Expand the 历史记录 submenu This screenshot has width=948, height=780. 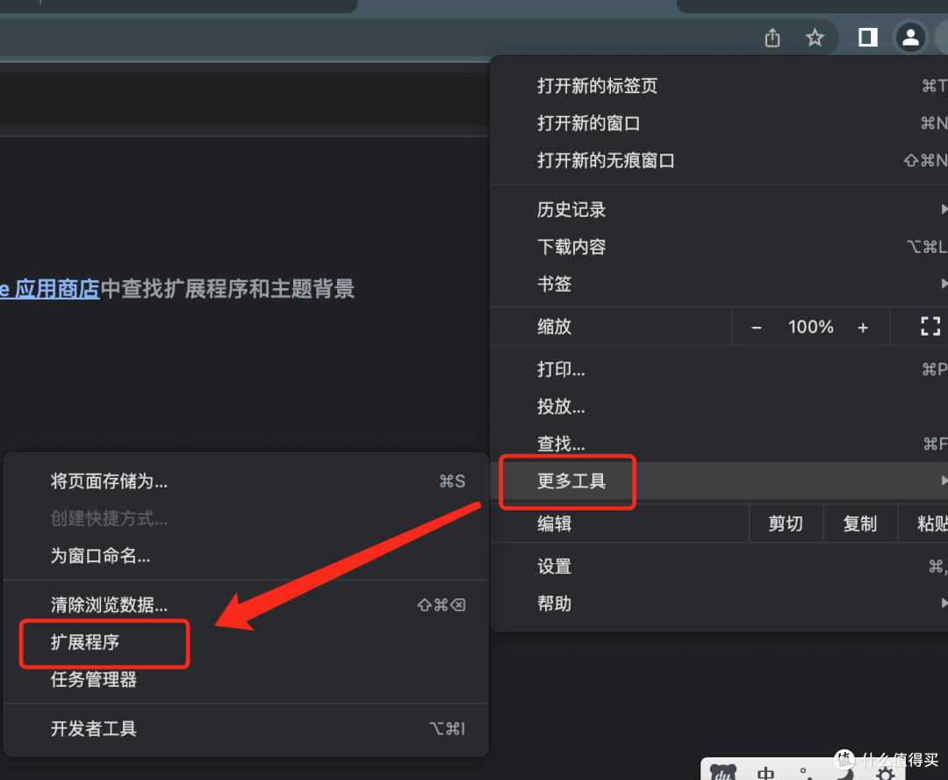point(571,209)
